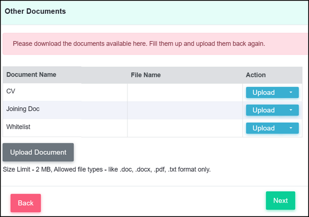The width and height of the screenshot is (309, 217).
Task: Select the Joining Doc name cell
Action: pyautogui.click(x=65, y=110)
